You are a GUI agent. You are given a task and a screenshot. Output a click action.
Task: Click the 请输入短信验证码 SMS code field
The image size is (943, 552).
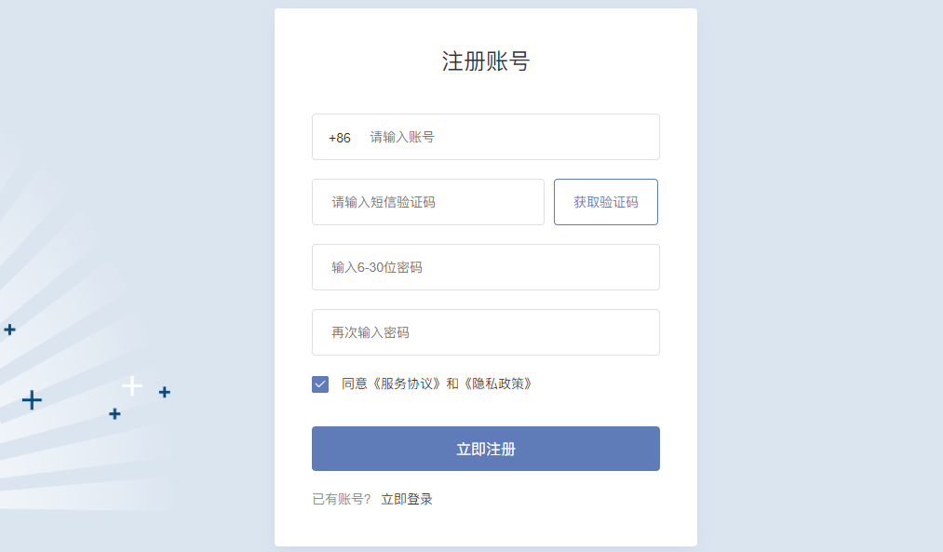427,203
